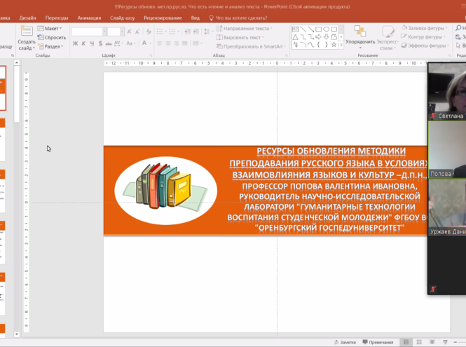
Task: Switch to the Анимация tab
Action: [x=89, y=18]
